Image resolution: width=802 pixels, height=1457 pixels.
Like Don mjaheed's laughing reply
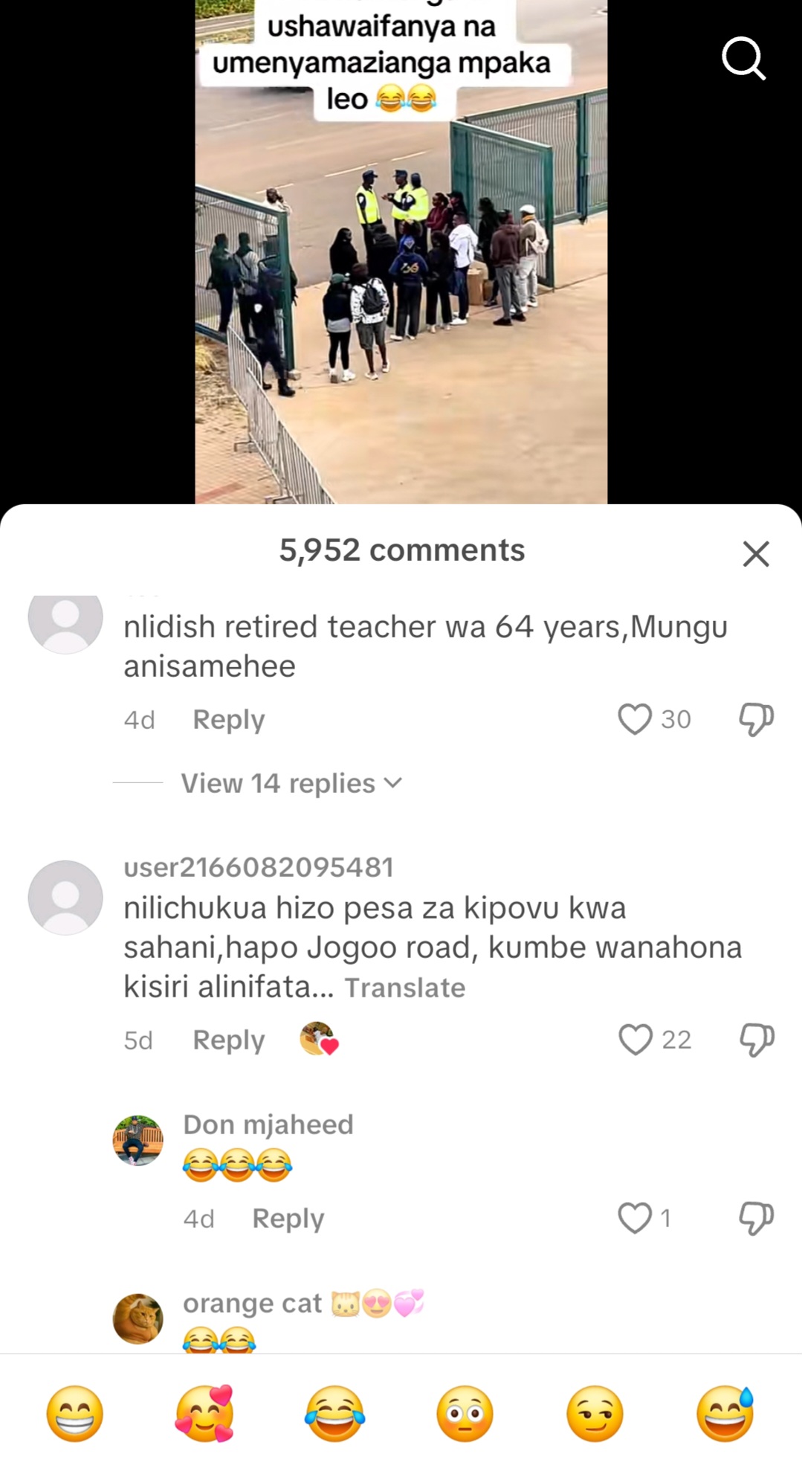click(x=635, y=1218)
